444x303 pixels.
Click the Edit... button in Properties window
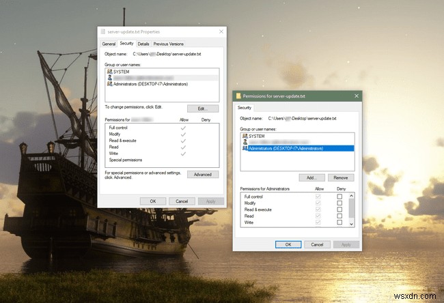[x=203, y=109]
